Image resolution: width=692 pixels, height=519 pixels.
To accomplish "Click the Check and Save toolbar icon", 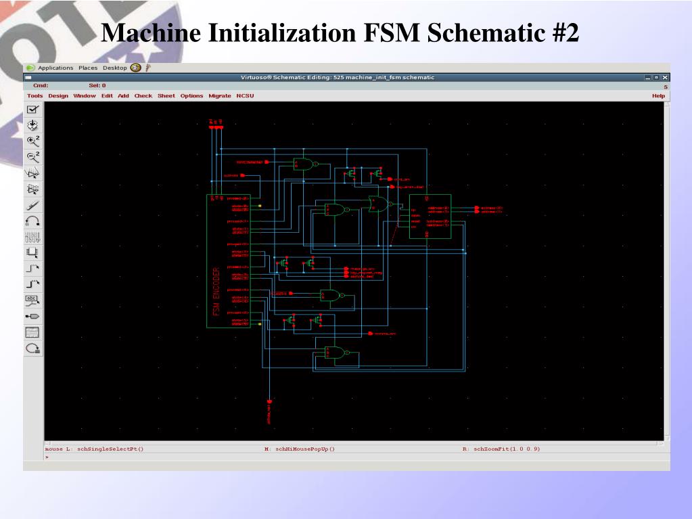I will (x=32, y=110).
